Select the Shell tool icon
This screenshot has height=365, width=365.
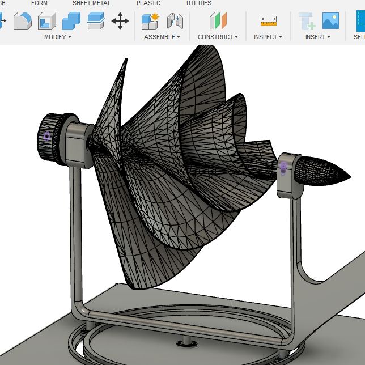[x=47, y=21]
